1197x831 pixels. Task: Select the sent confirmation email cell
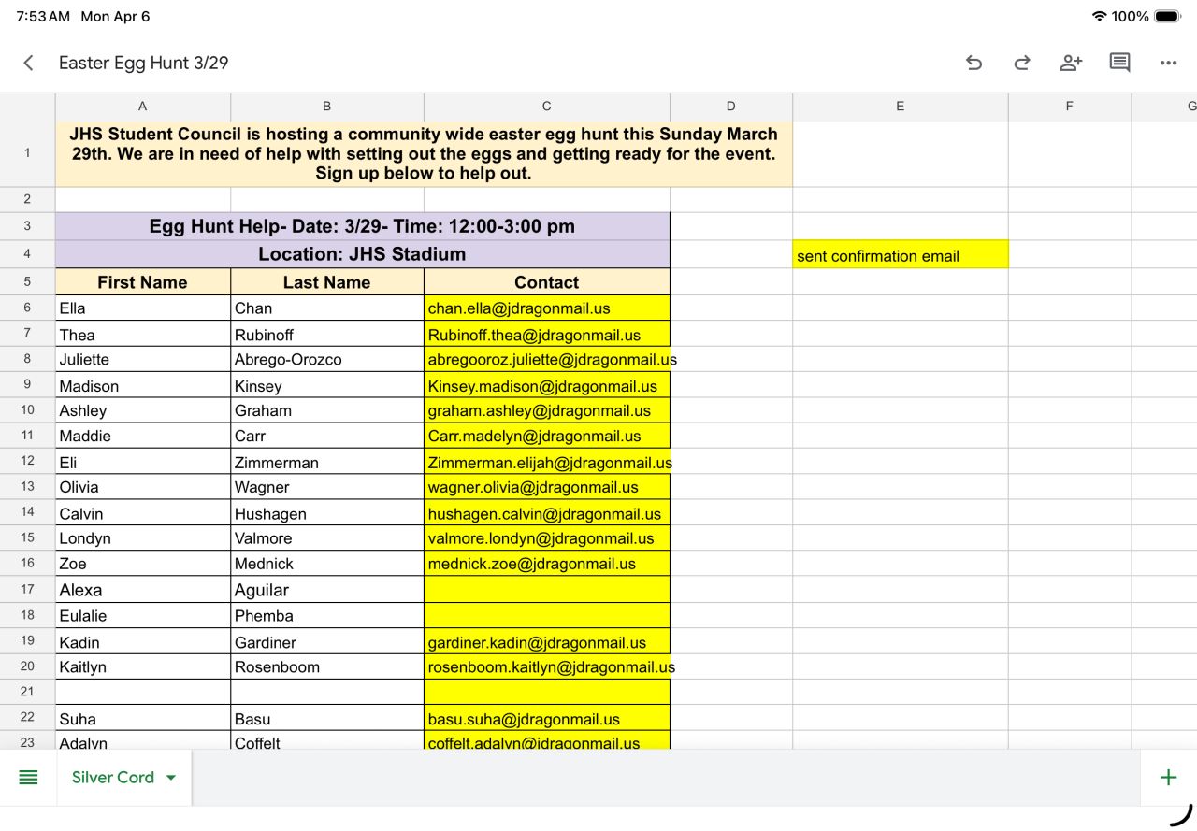(x=901, y=255)
